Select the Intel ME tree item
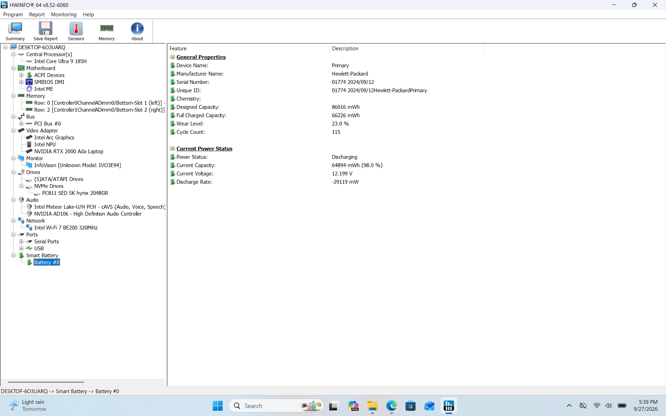 click(x=44, y=89)
